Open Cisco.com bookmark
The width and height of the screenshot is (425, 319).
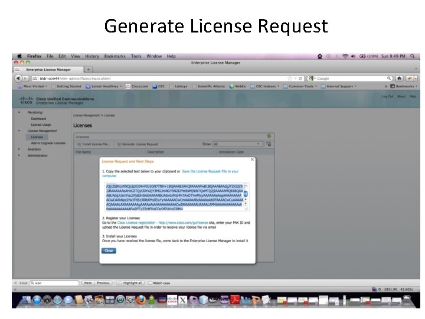(137, 86)
